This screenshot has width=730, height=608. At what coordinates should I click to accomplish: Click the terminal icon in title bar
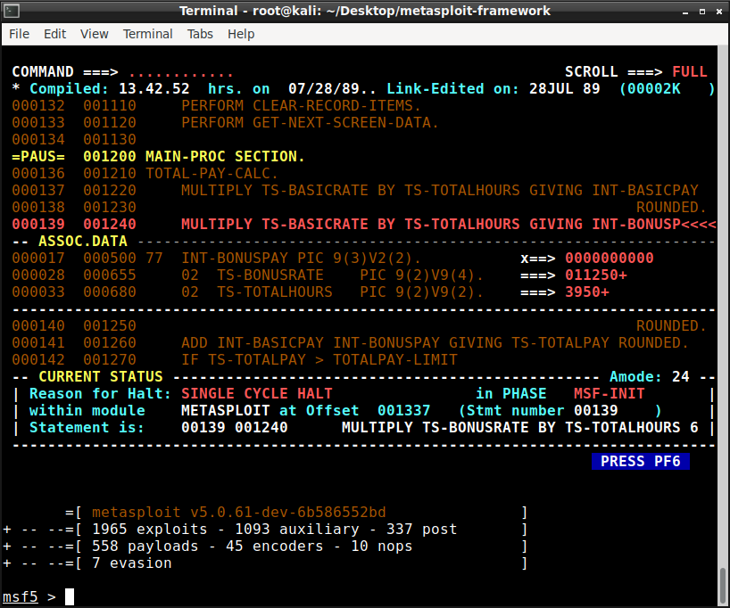12,11
